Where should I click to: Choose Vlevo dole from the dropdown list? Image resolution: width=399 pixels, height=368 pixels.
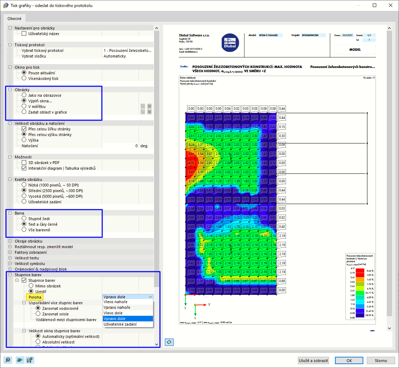pos(128,313)
